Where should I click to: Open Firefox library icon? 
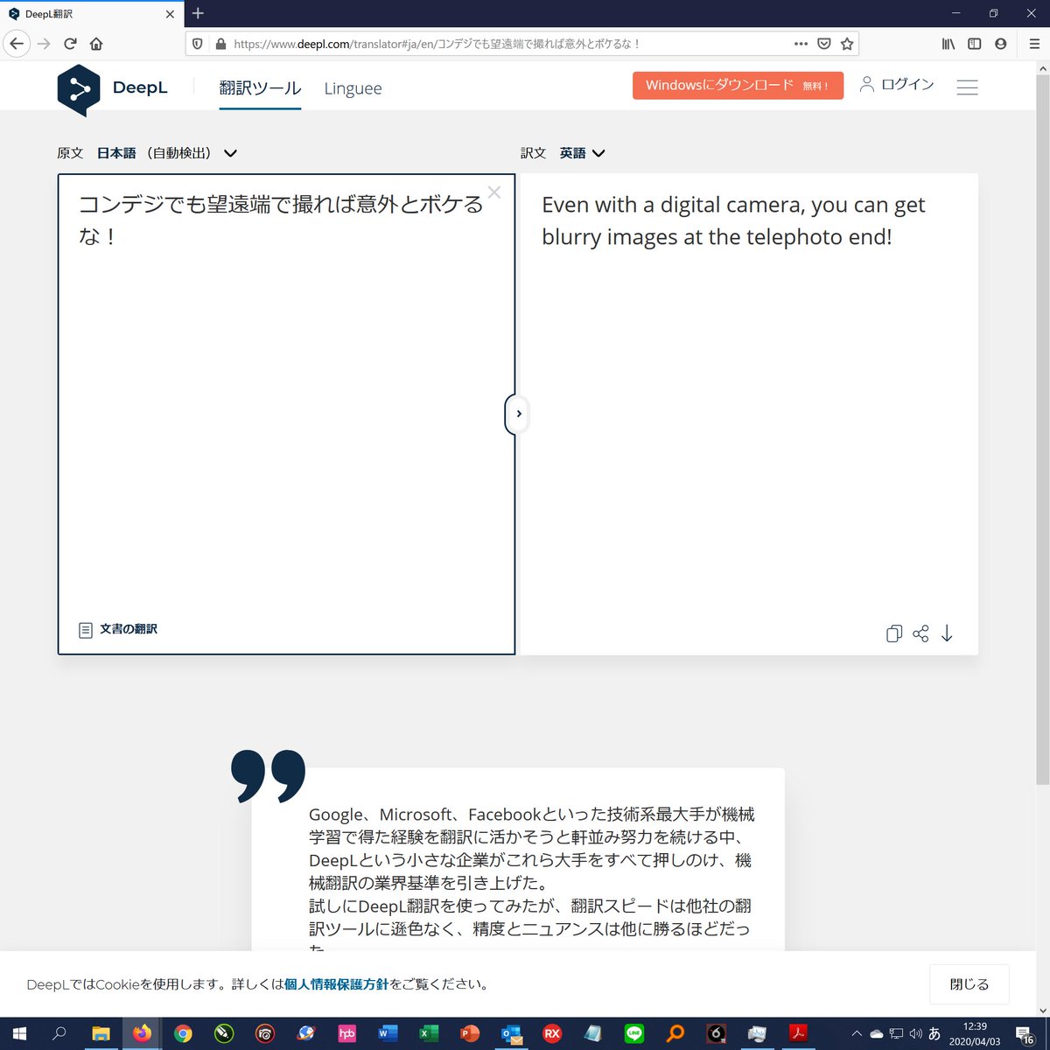[948, 44]
